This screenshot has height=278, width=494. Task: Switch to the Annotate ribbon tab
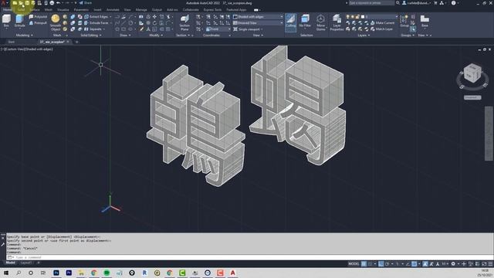(x=113, y=10)
